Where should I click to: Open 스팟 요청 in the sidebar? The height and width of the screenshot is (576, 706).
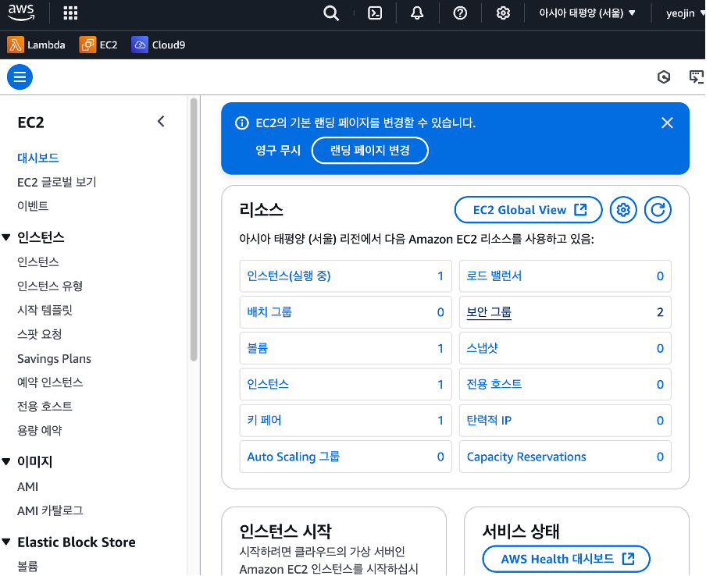point(39,334)
